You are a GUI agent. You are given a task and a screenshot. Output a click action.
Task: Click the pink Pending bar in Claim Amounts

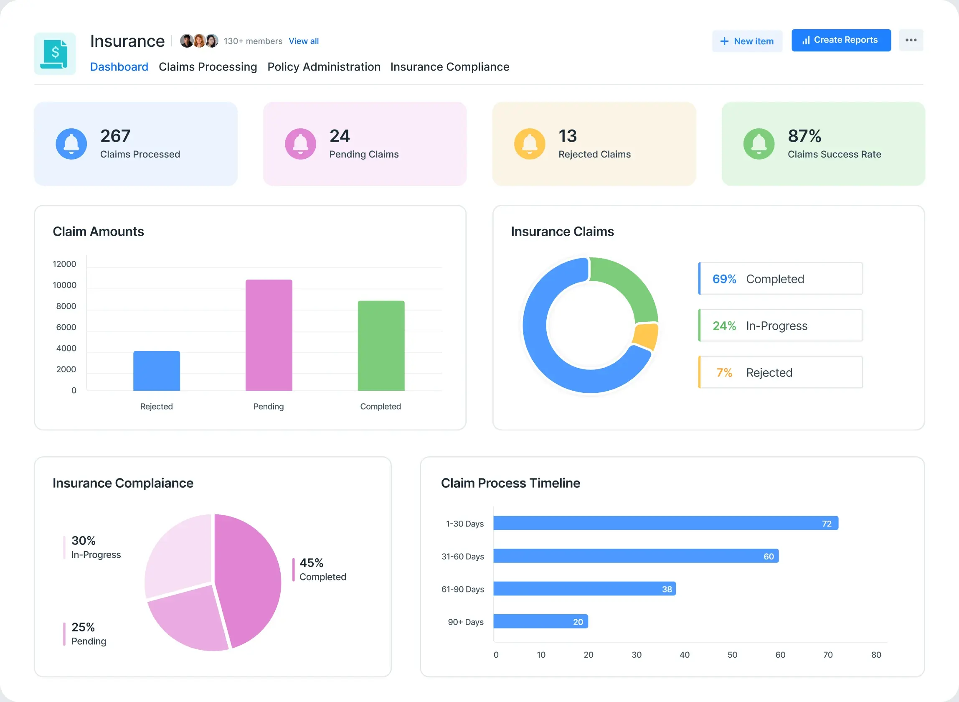(x=269, y=335)
